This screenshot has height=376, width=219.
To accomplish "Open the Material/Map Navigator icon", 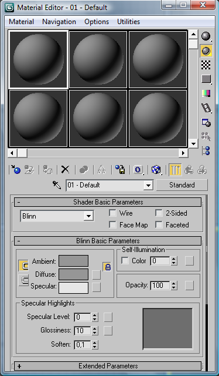I will pos(206,150).
